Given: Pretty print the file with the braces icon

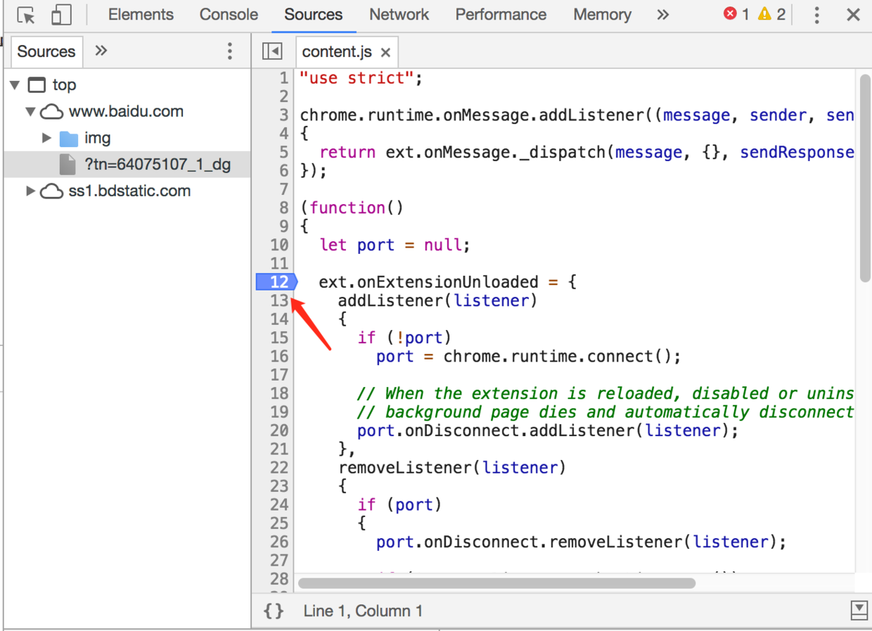Looking at the screenshot, I should click(x=274, y=611).
